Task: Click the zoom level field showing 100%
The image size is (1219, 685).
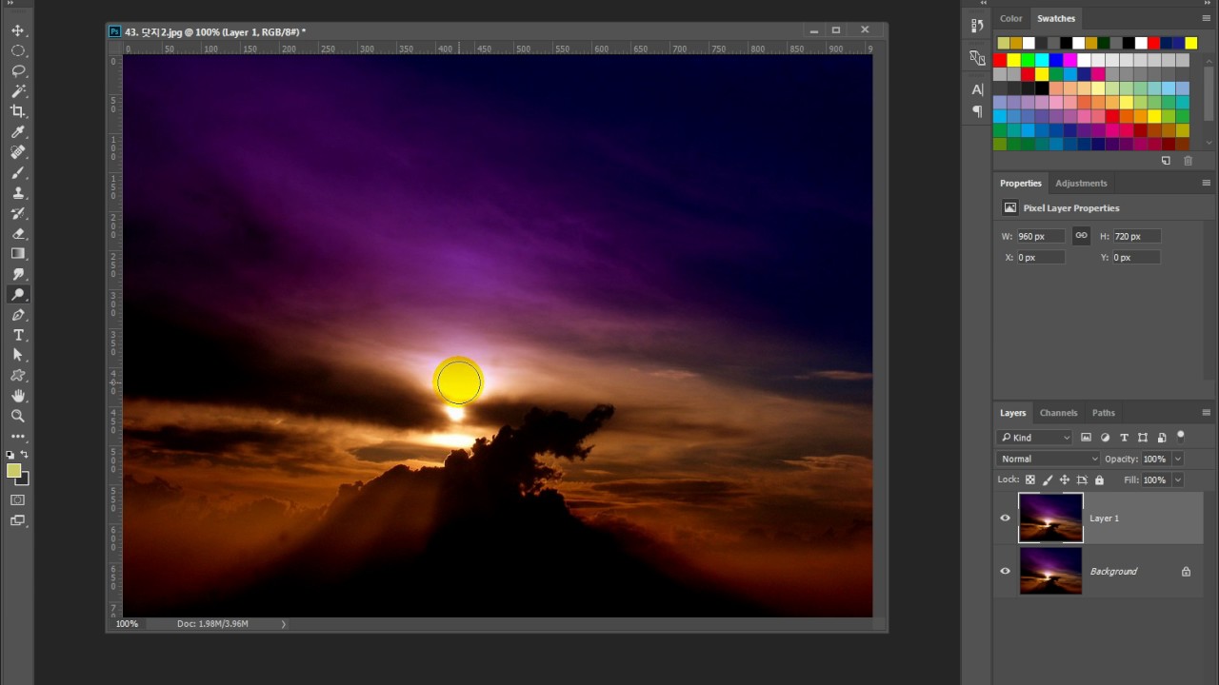Action: (x=127, y=624)
